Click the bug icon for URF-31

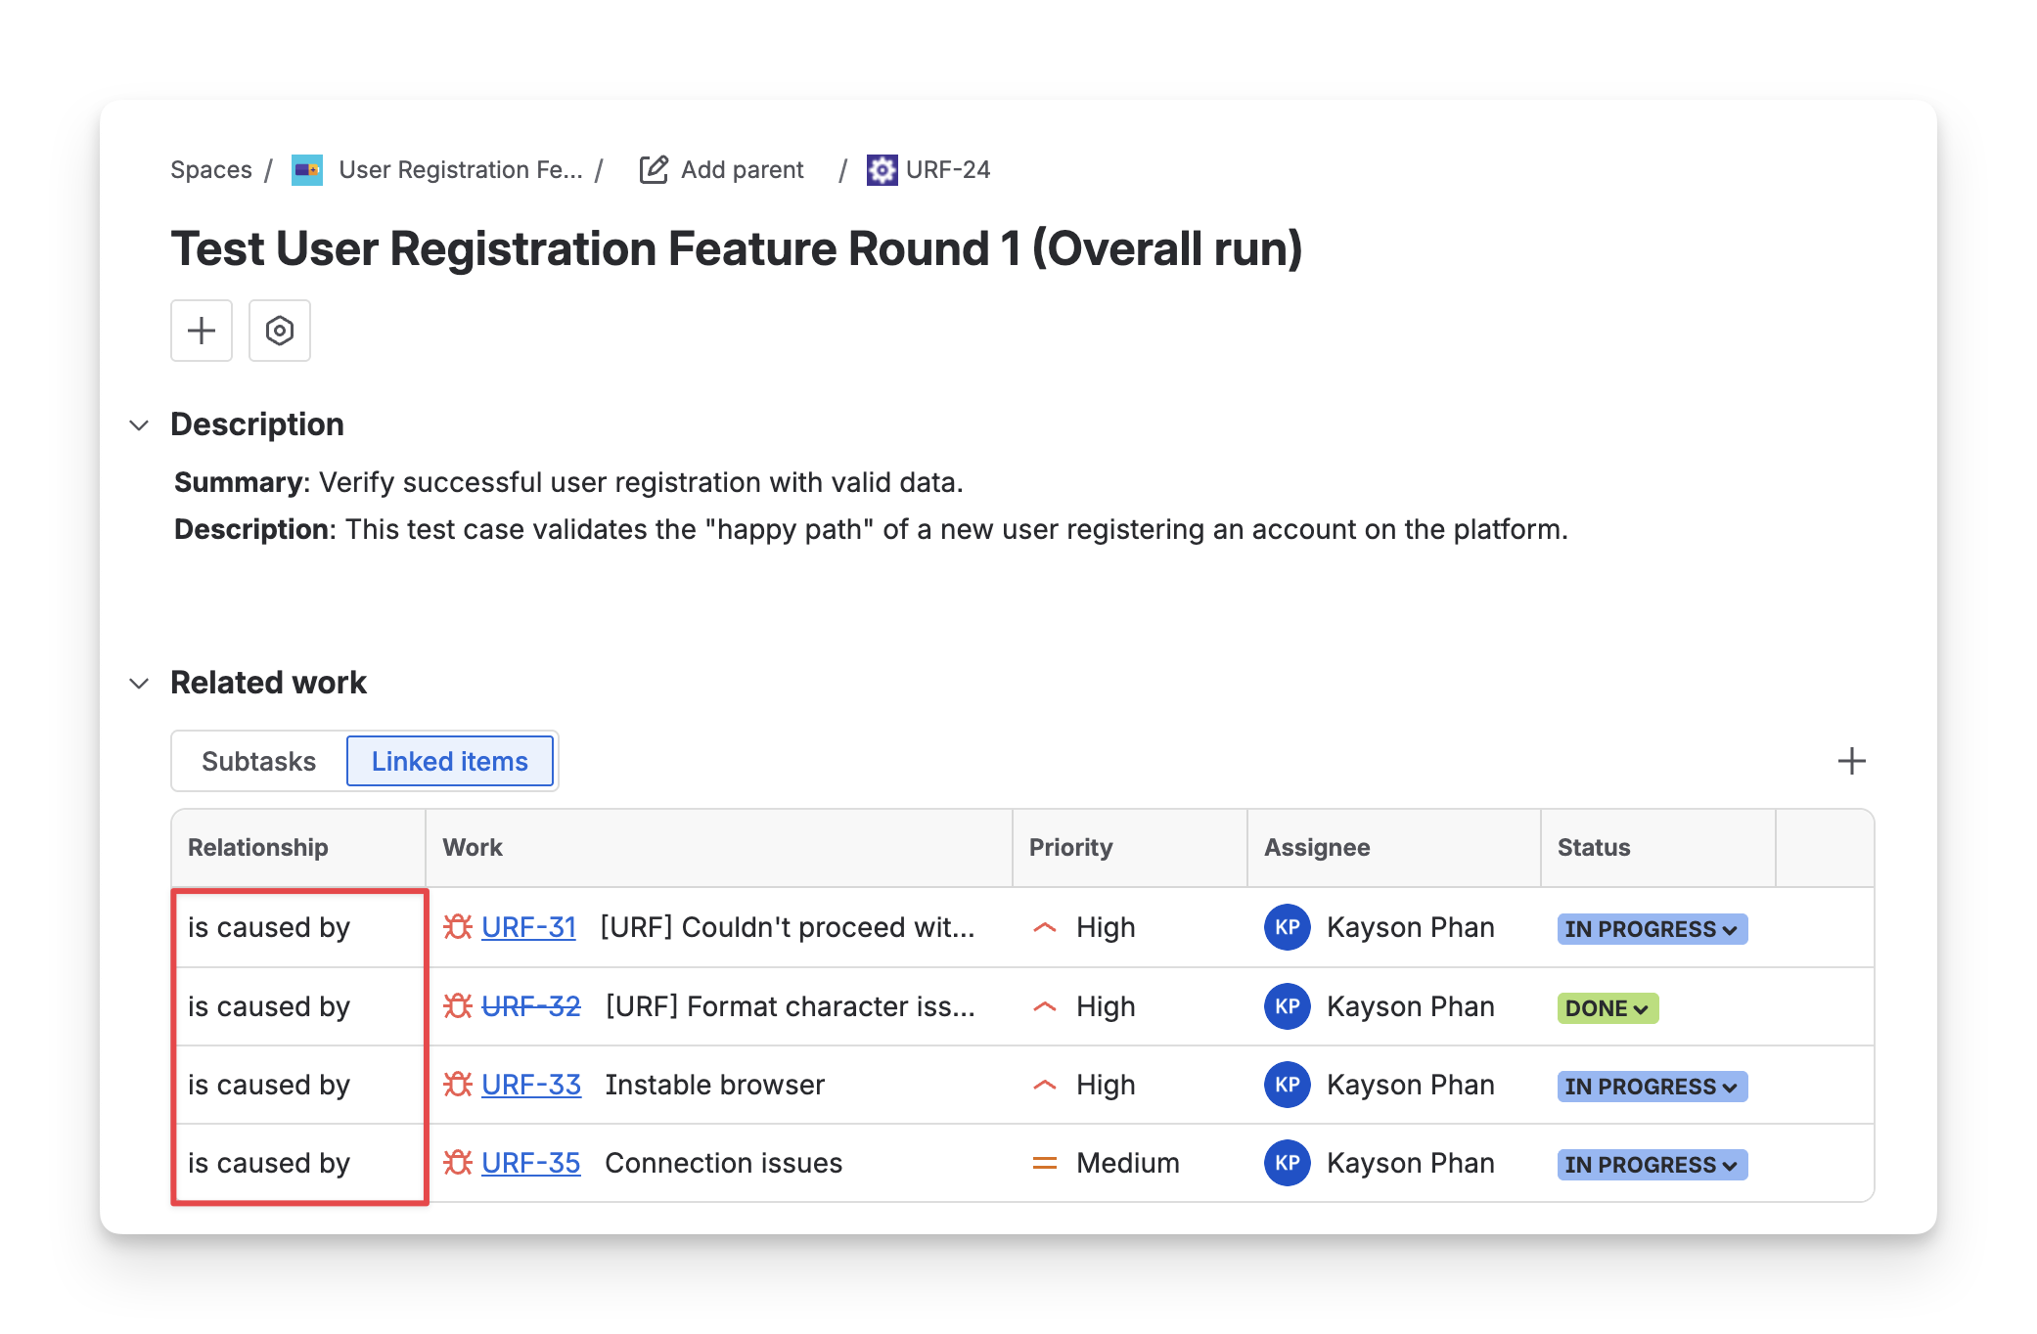(457, 926)
